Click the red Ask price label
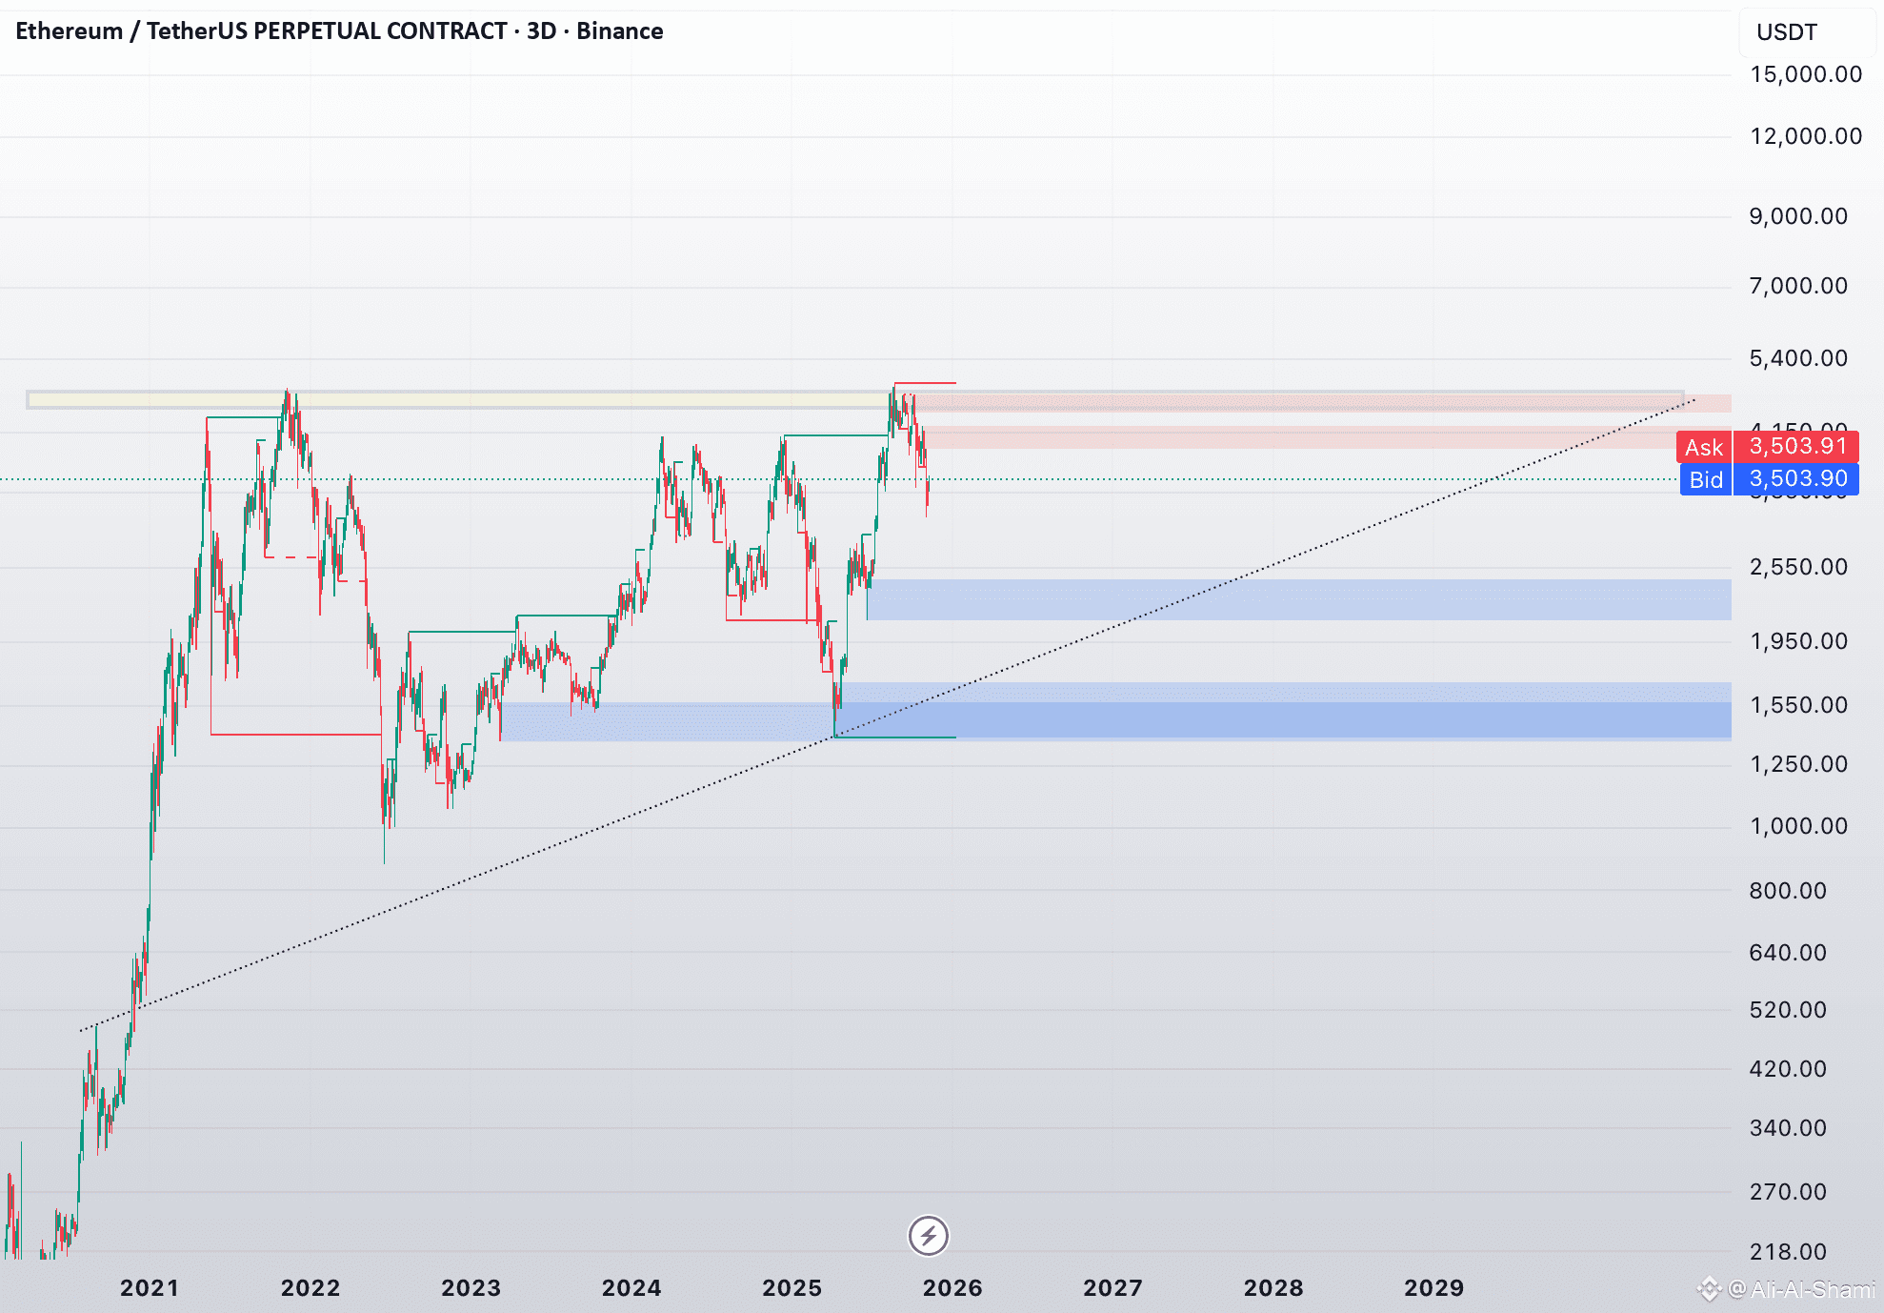 coord(1703,447)
